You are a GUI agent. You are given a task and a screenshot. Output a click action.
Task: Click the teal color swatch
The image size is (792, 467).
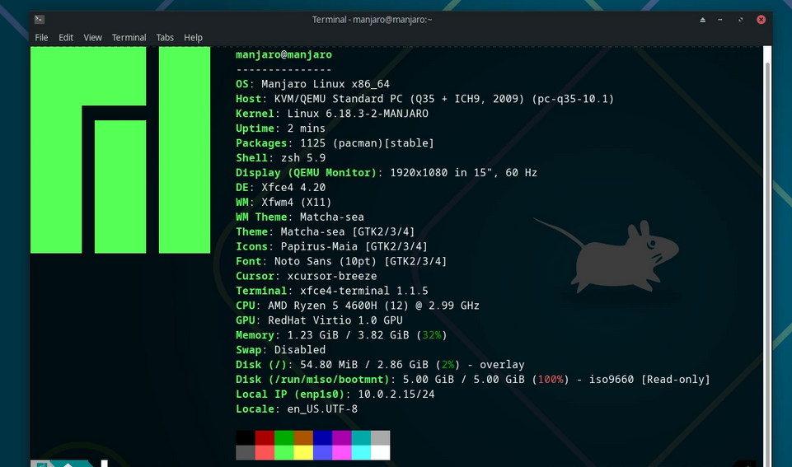[361, 437]
